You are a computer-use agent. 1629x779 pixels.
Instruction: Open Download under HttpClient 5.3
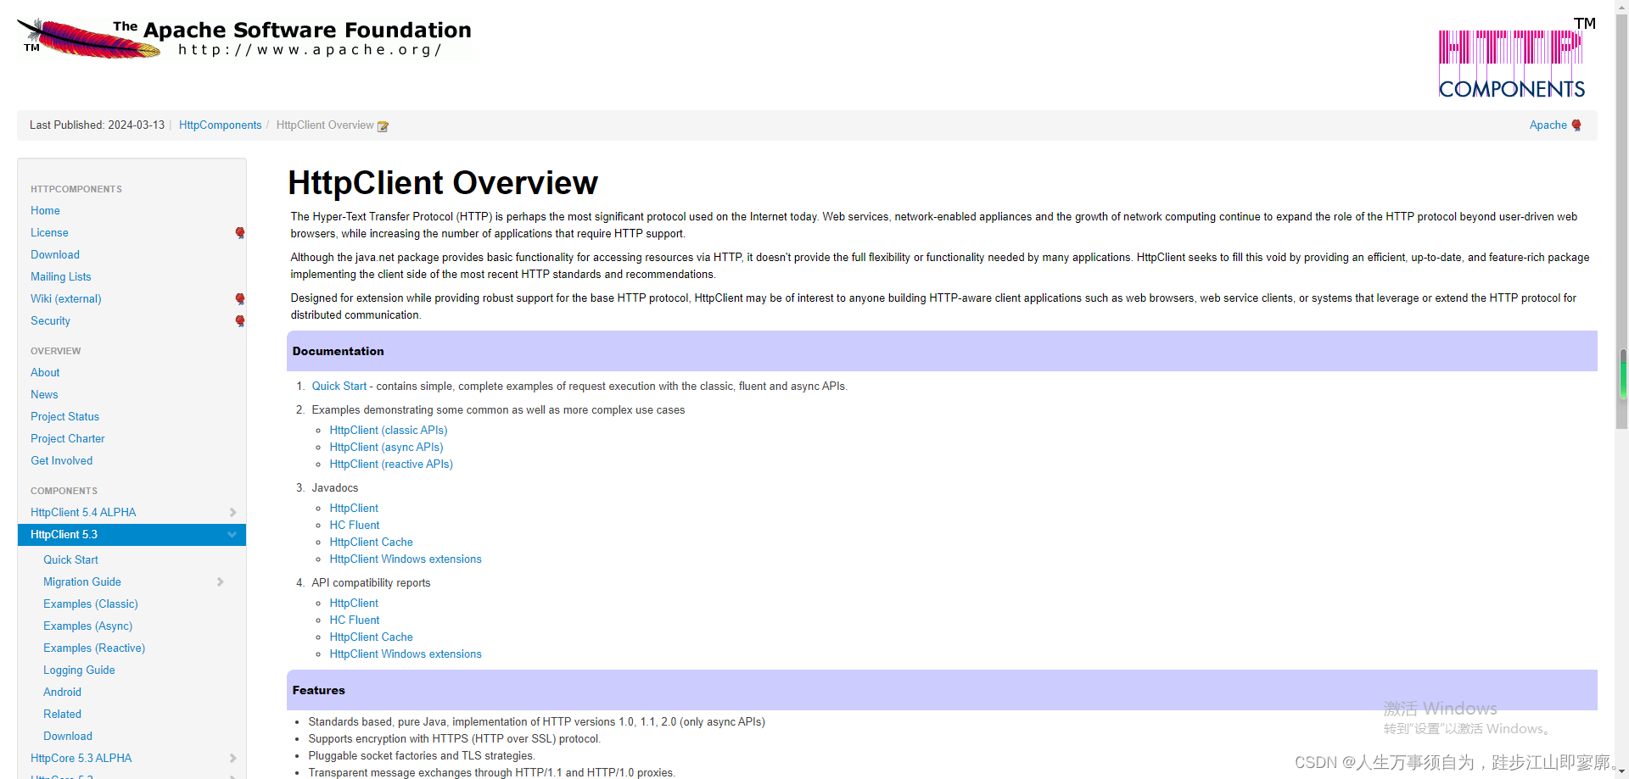pos(68,737)
